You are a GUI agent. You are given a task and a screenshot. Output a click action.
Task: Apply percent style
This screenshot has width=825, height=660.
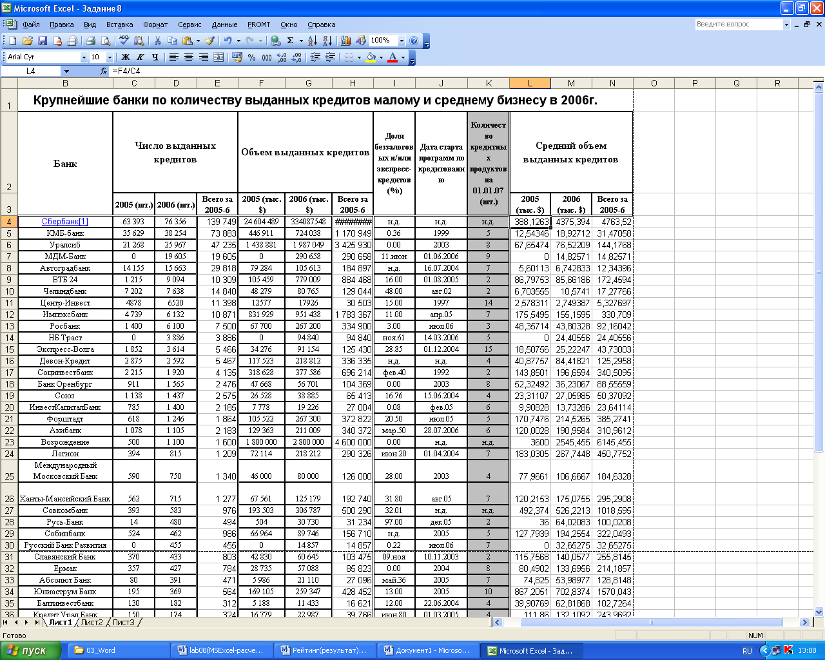tap(252, 57)
